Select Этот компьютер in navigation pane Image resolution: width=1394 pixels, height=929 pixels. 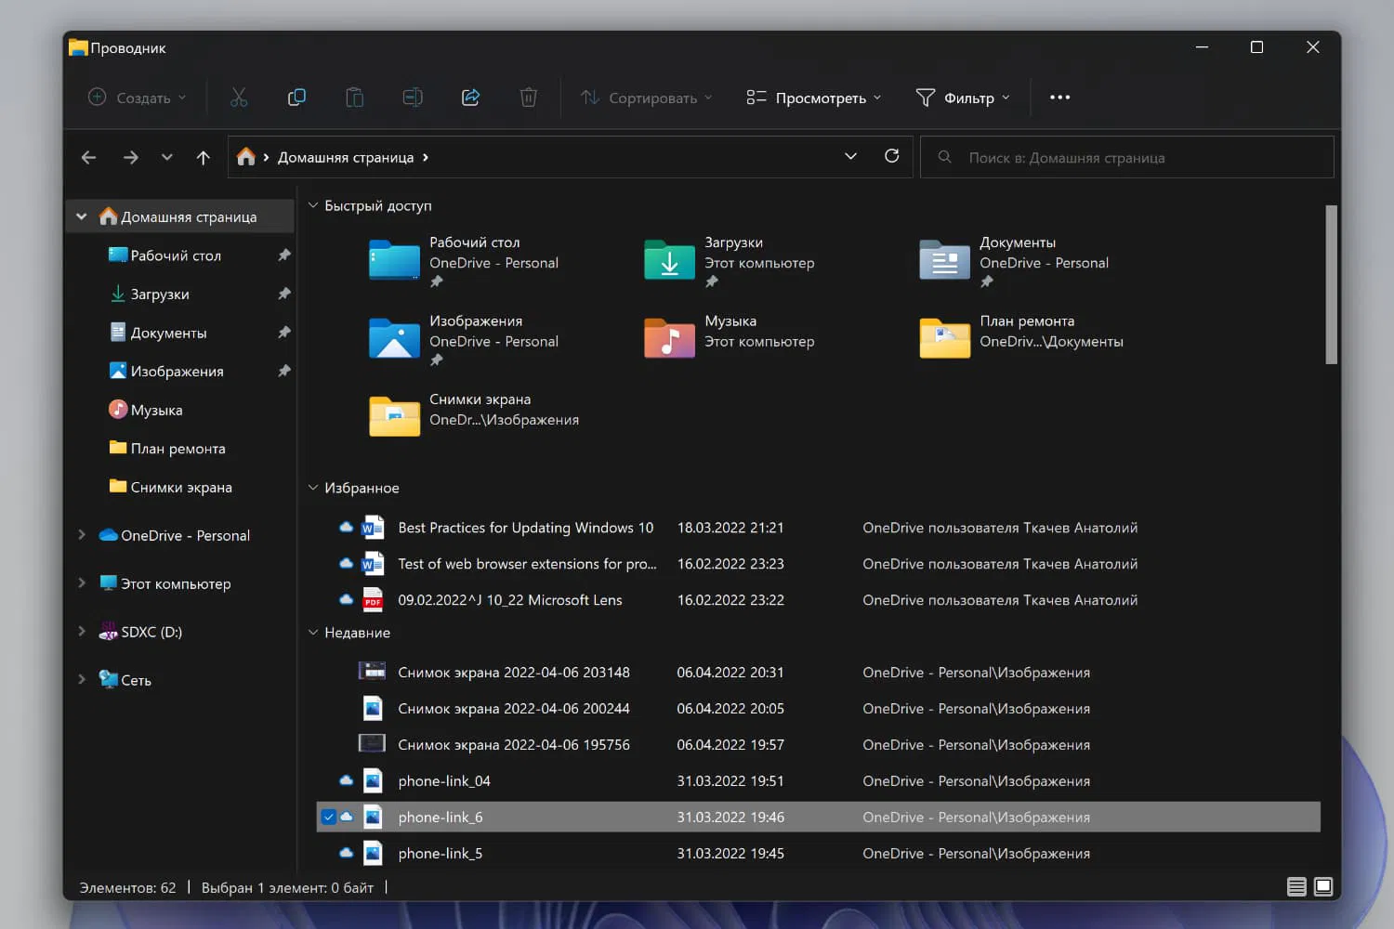coord(175,583)
